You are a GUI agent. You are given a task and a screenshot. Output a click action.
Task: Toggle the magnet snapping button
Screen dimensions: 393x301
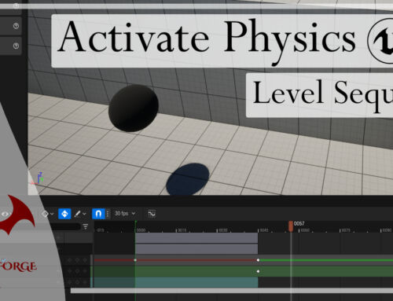[98, 214]
